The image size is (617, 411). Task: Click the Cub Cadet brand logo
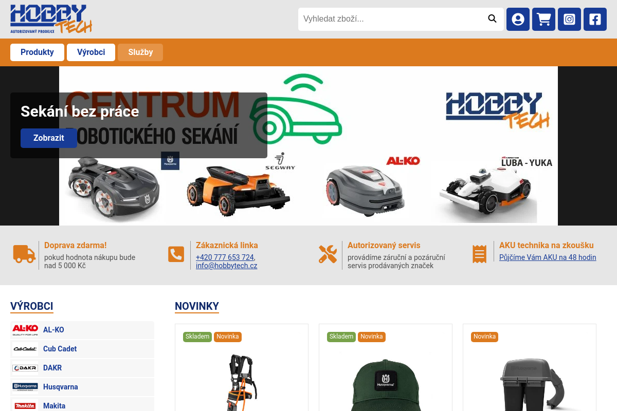[25, 349]
